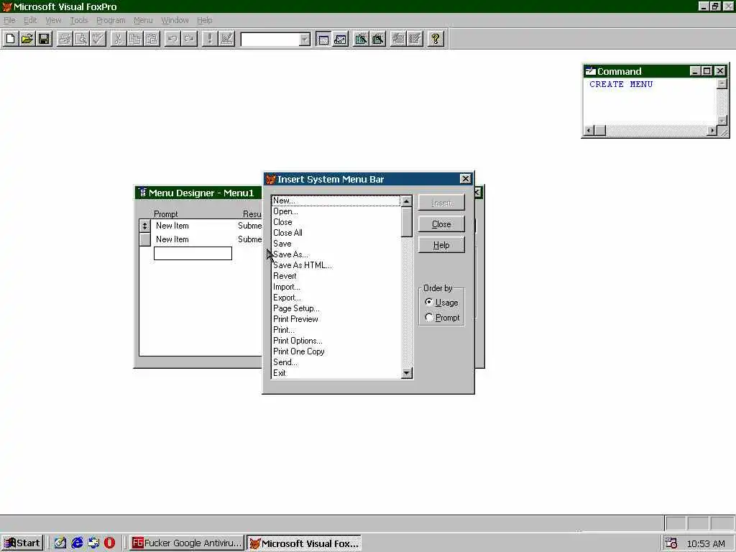
Task: Click the Copy toolbar icon
Action: coord(135,39)
